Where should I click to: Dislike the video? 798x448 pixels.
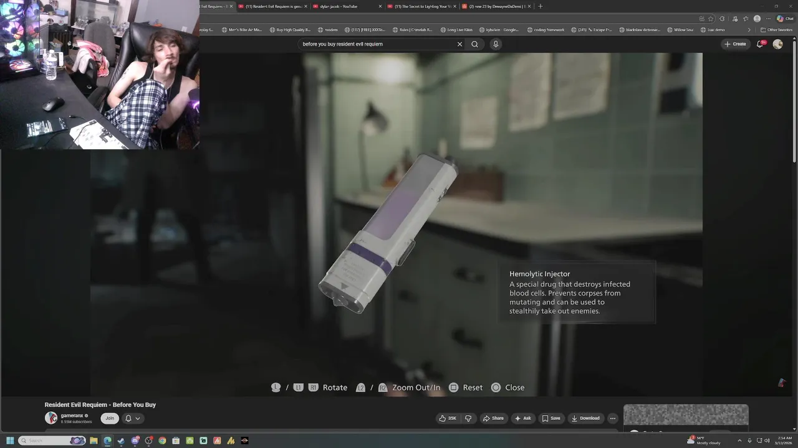tap(468, 418)
